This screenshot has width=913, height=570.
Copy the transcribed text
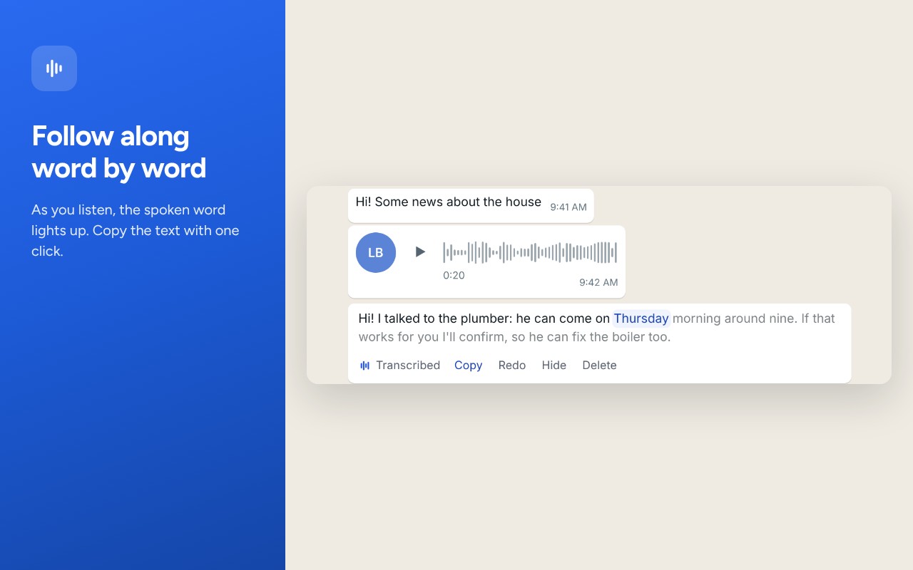[x=468, y=366]
